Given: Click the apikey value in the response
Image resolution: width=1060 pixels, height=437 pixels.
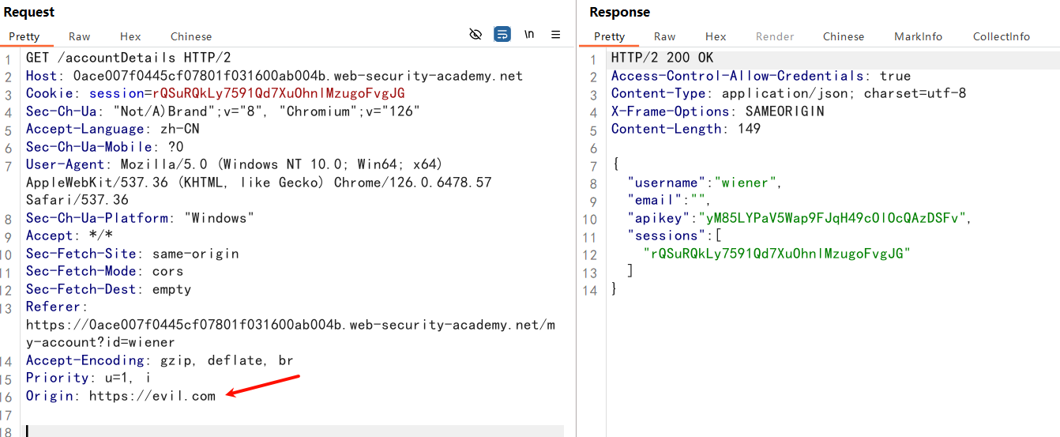Looking at the screenshot, I should click(832, 218).
